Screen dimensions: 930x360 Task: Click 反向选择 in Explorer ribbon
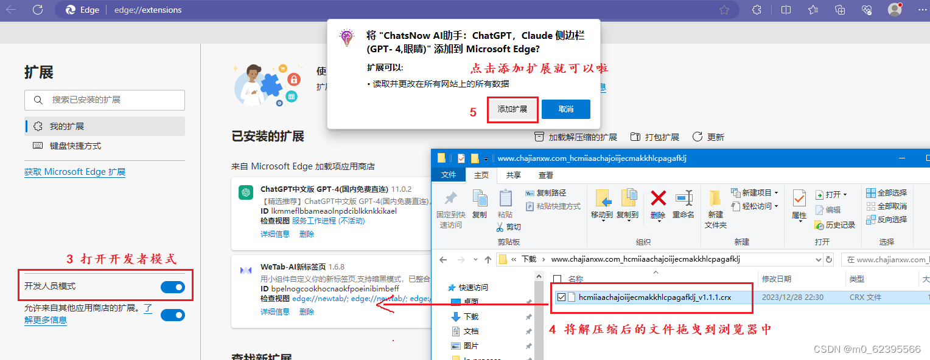pyautogui.click(x=886, y=220)
